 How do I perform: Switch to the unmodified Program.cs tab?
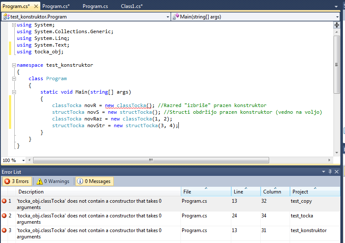[x=95, y=6]
